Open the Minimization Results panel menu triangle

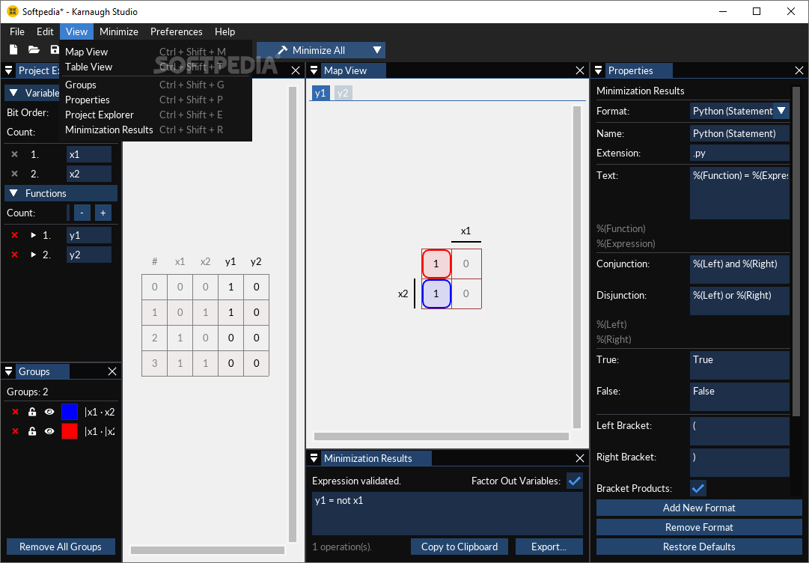pos(314,458)
